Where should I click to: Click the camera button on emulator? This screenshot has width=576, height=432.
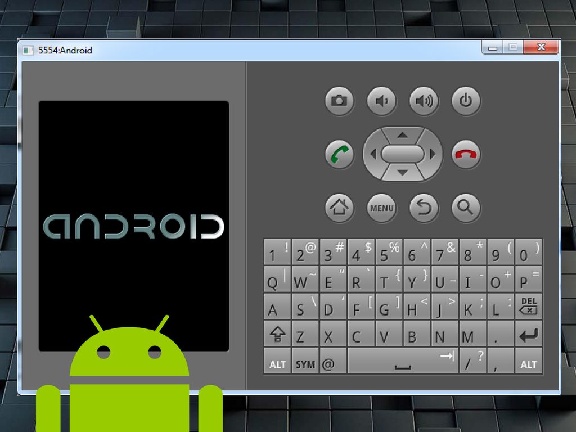tap(339, 101)
